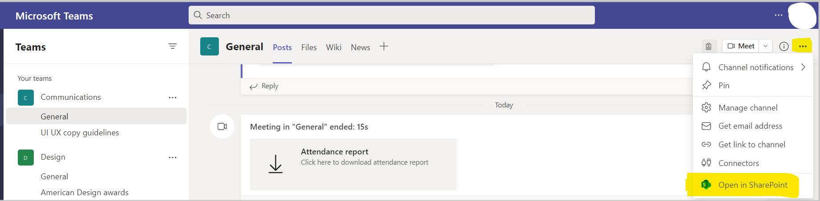Open the News tab
Viewport: 820px width, 201px height.
pos(360,47)
